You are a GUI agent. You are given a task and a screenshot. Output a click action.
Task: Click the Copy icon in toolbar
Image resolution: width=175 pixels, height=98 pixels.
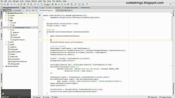point(21,4)
